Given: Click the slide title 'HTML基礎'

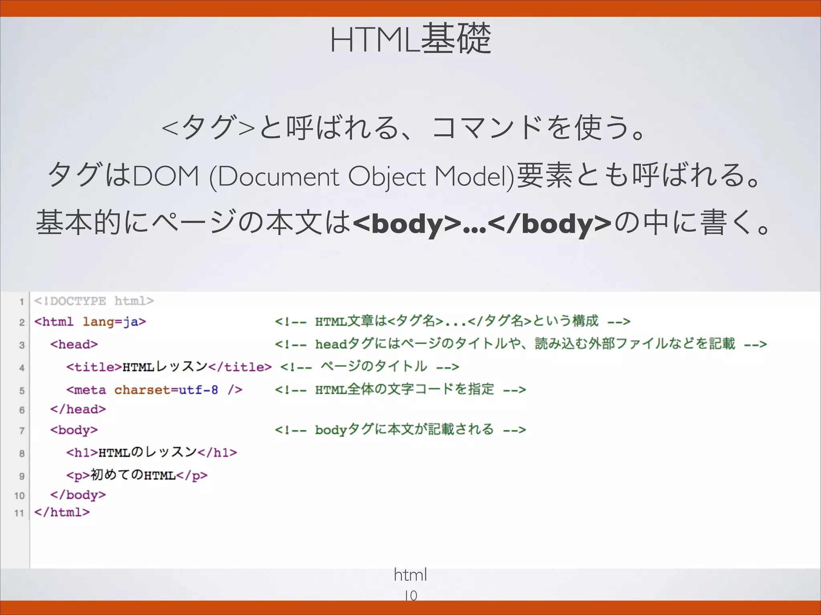Looking at the screenshot, I should pyautogui.click(x=410, y=39).
